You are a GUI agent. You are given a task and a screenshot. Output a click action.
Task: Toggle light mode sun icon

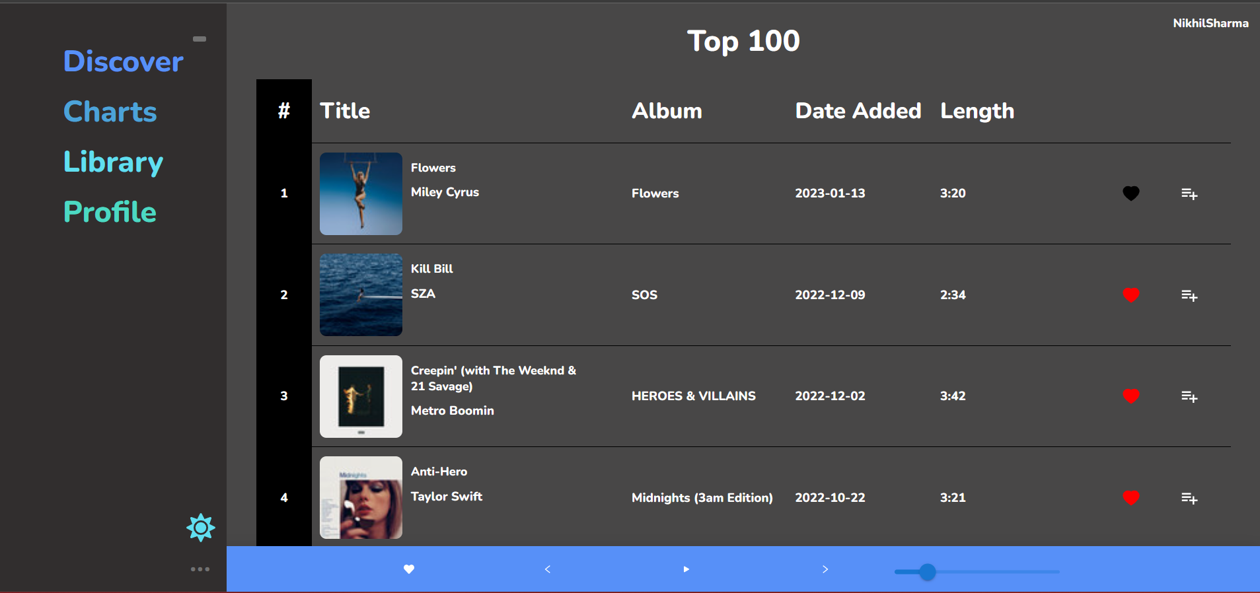coord(201,528)
